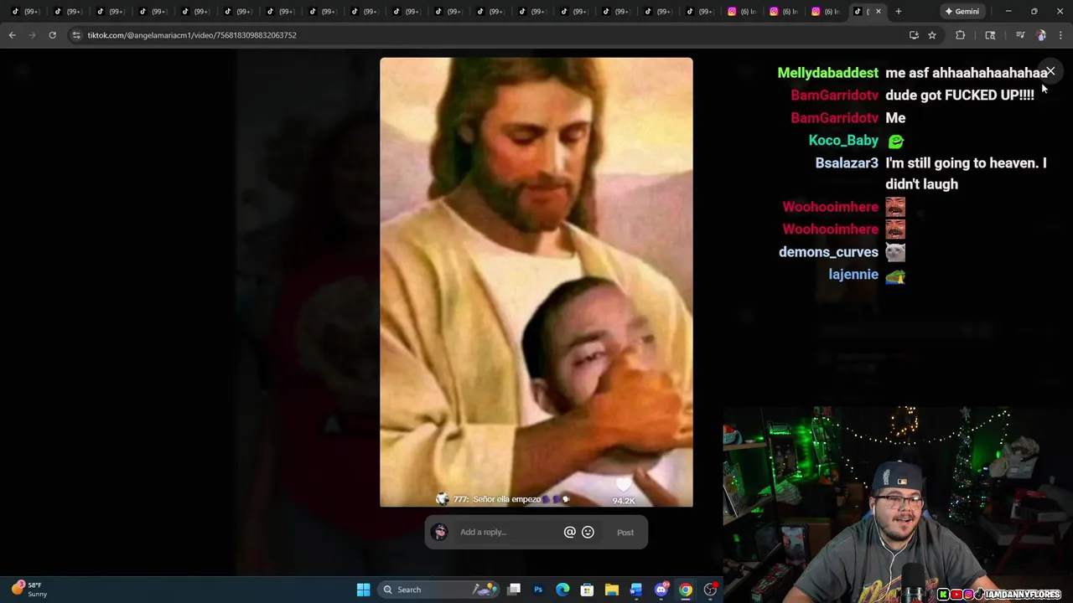Open the media controls music icon
1073x603 pixels.
point(1019,35)
